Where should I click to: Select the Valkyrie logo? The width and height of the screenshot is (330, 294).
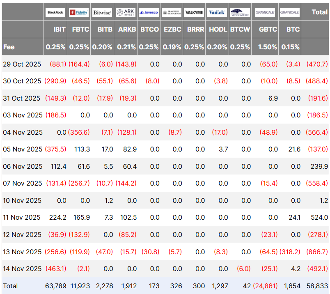(x=195, y=12)
